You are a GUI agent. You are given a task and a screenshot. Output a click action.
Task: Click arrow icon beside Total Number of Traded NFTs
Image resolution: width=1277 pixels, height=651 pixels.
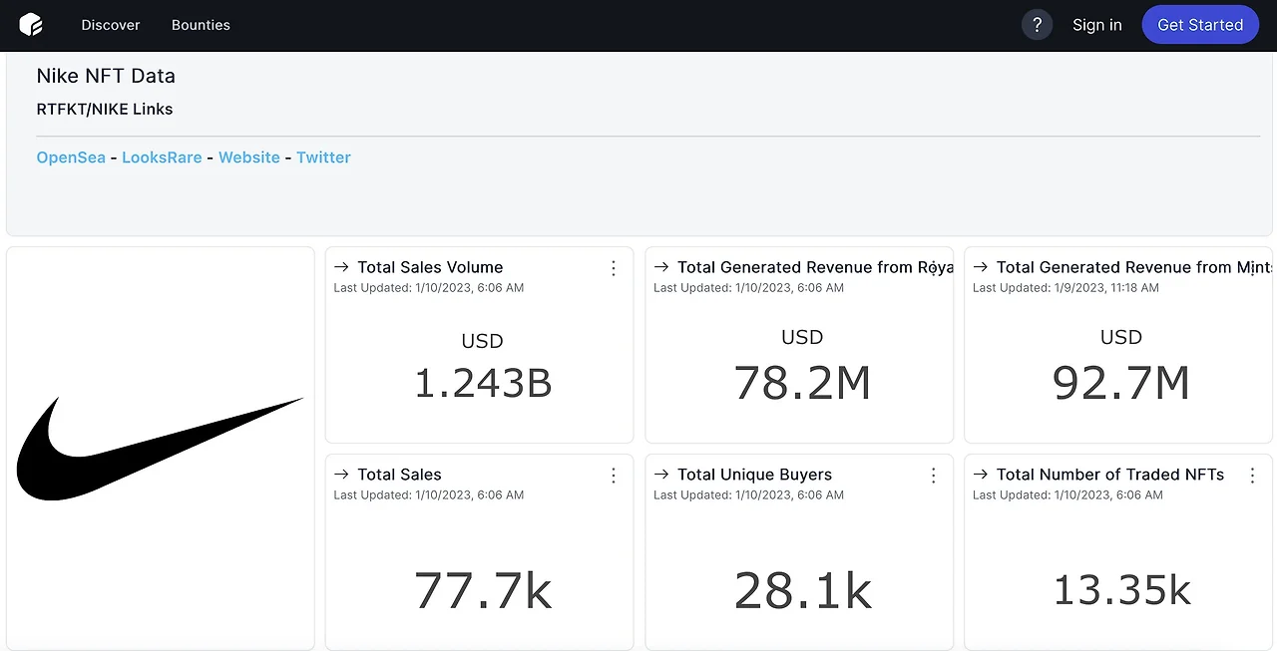coord(980,475)
